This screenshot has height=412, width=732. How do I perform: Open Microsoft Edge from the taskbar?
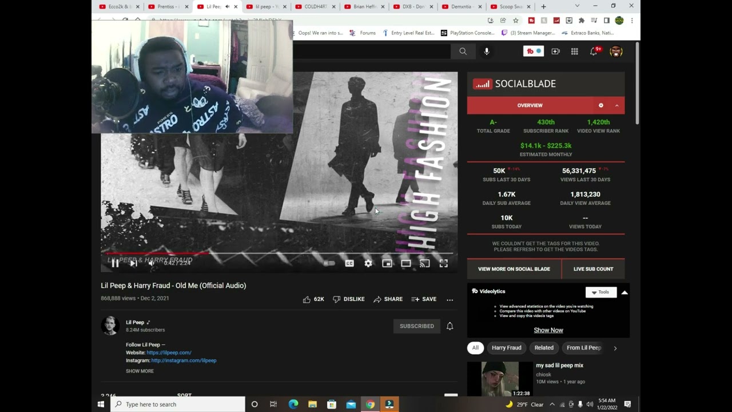click(293, 405)
